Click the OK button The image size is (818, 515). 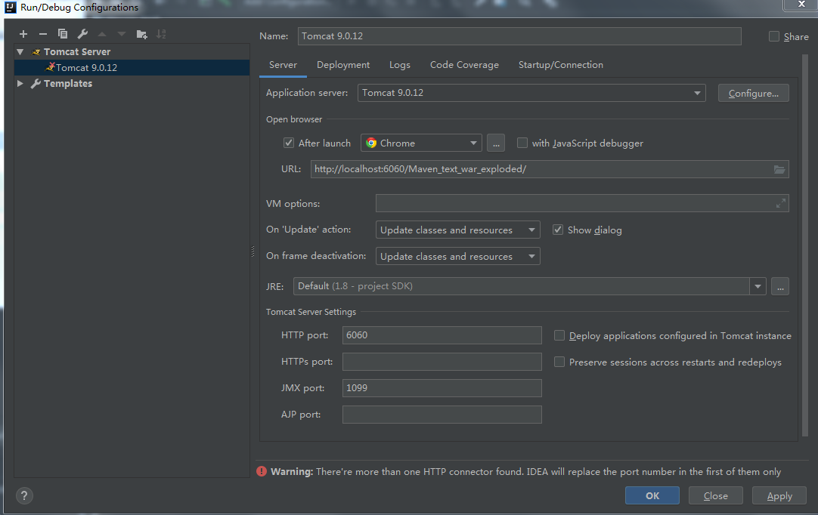tap(652, 495)
